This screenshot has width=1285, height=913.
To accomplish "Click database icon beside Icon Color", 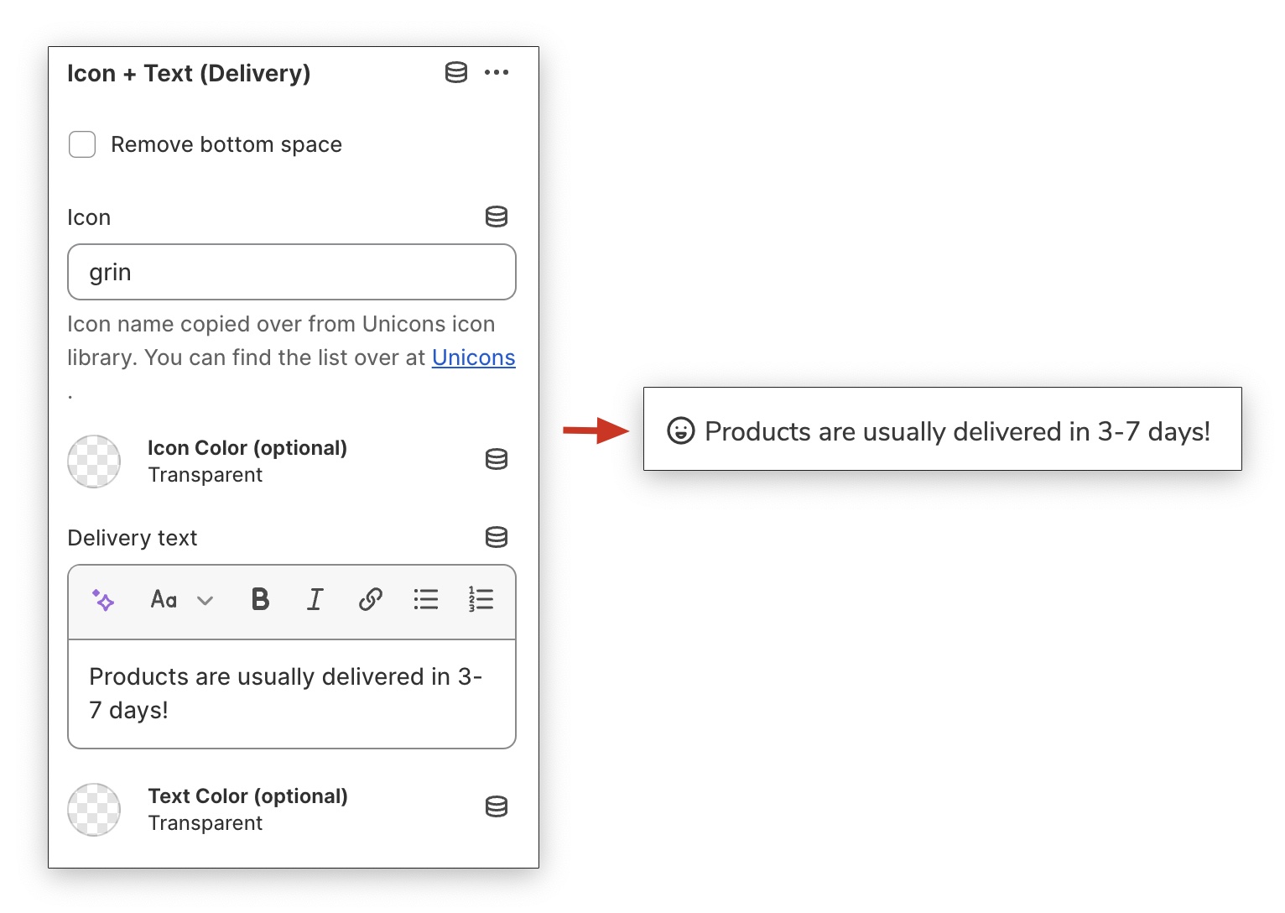I will click(x=497, y=459).
